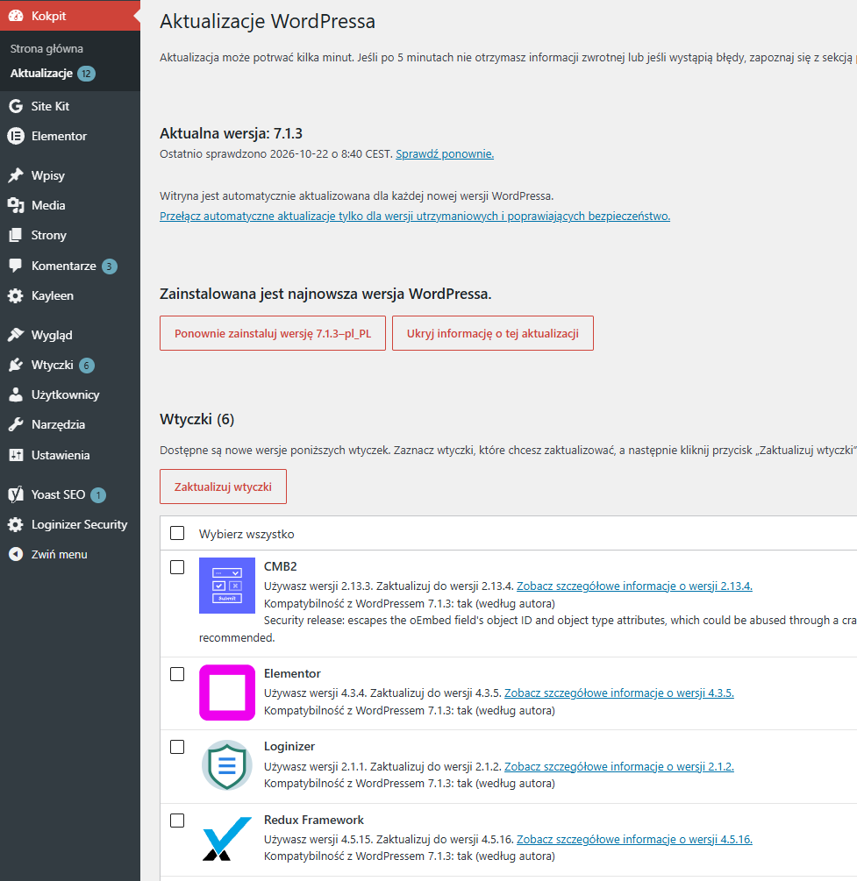This screenshot has height=881, width=857.
Task: Click the CMB2 plugin thumbnail
Action: click(x=227, y=586)
